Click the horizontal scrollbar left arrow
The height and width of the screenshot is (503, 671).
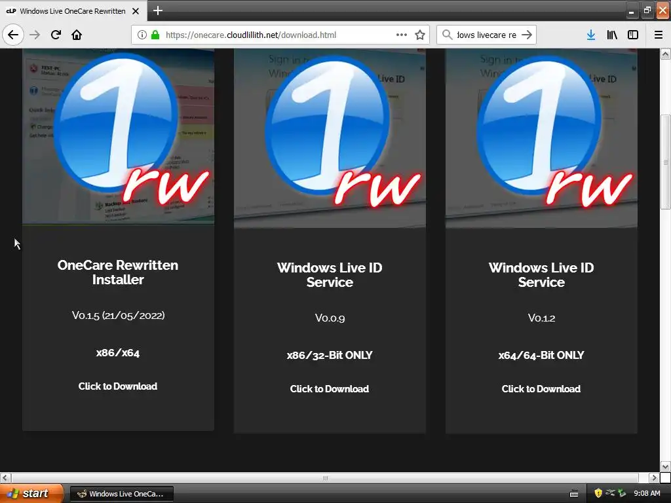pyautogui.click(x=5, y=477)
